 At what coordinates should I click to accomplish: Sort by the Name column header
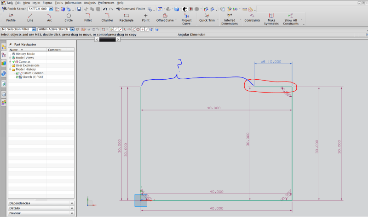click(27, 50)
